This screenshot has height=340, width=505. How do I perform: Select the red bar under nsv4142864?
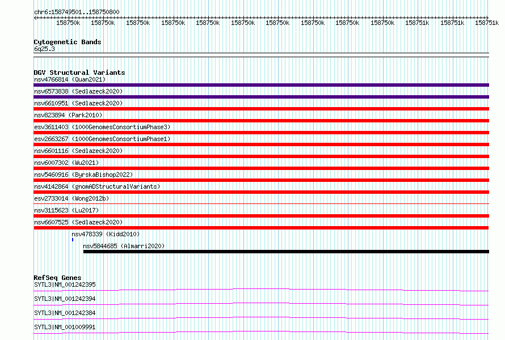pos(261,192)
